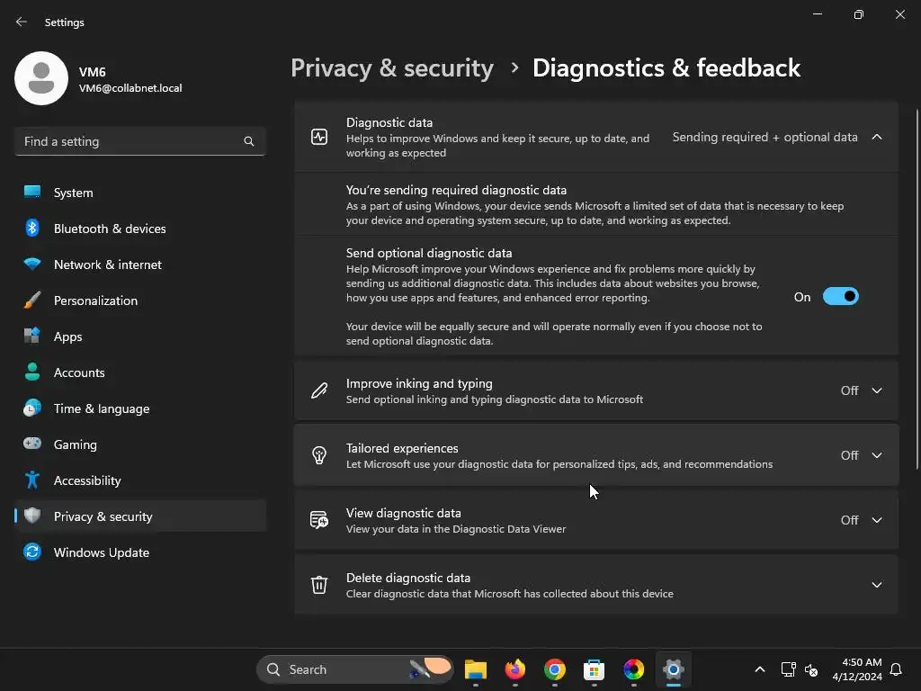This screenshot has width=921, height=691.
Task: Select Accounts in the sidebar
Action: (140, 372)
